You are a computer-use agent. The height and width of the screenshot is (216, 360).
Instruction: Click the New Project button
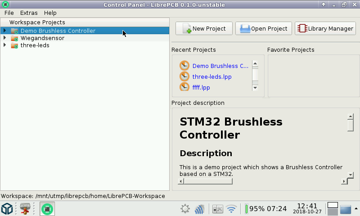pyautogui.click(x=204, y=28)
